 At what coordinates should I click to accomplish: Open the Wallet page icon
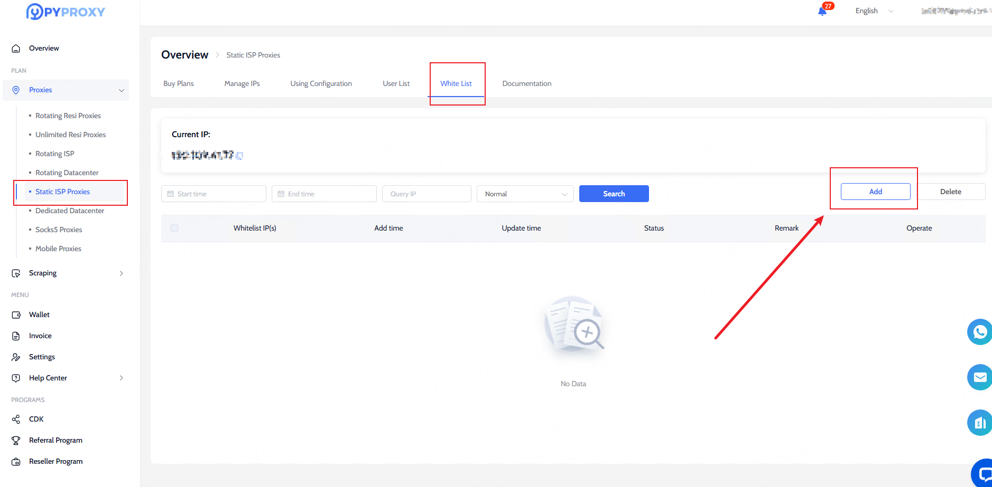(x=16, y=315)
